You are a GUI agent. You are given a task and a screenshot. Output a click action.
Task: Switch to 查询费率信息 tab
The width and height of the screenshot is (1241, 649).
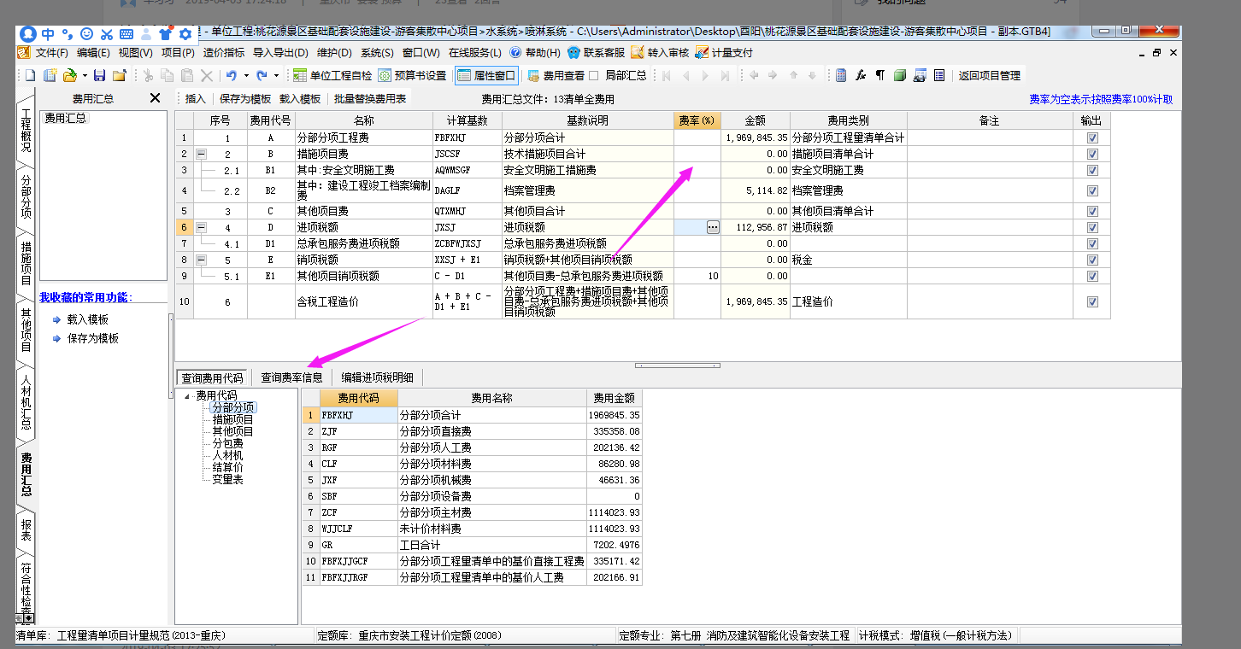pos(291,377)
